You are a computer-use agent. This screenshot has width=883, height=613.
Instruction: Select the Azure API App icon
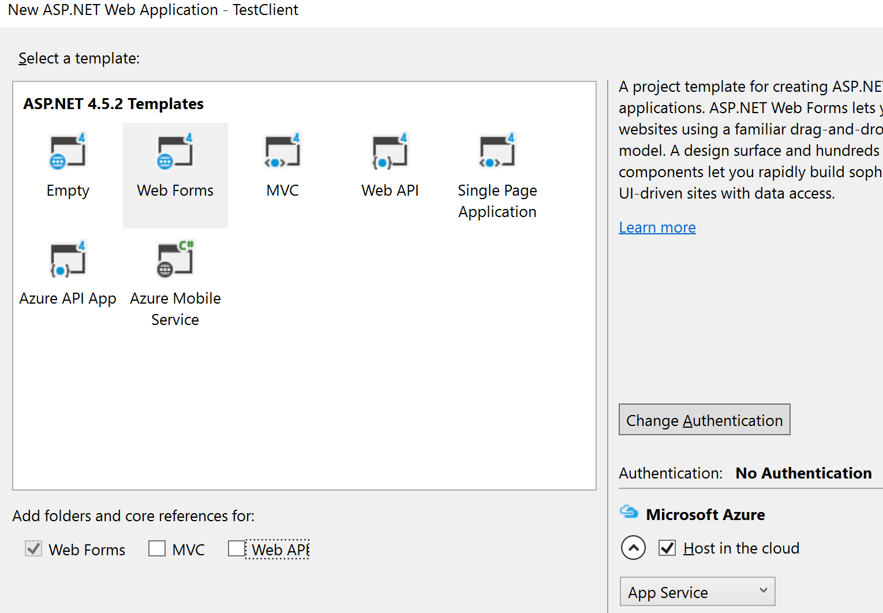(68, 260)
